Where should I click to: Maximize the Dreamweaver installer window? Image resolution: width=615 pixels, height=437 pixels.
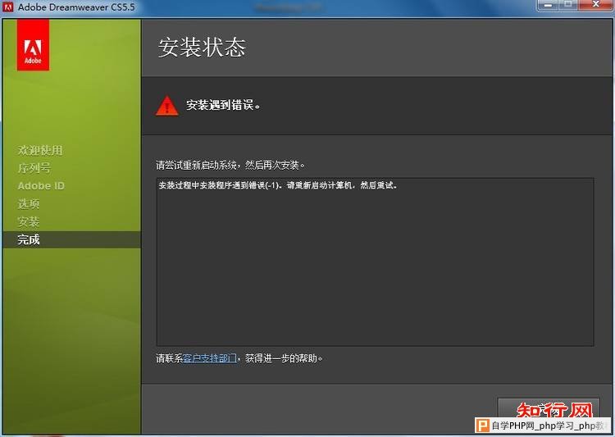pos(569,5)
